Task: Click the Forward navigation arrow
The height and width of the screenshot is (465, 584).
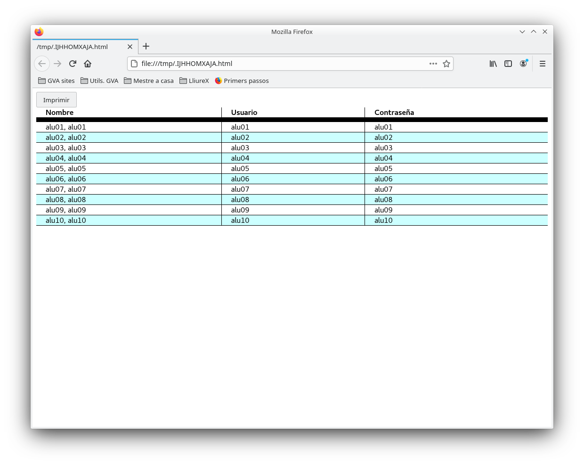Action: [57, 64]
